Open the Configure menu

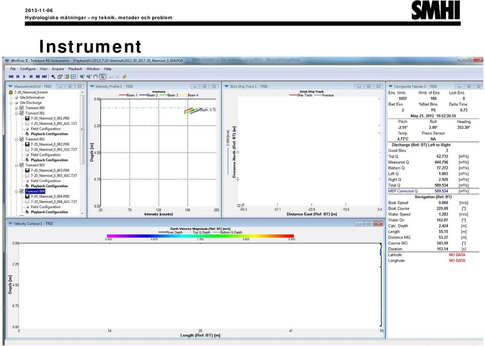click(x=28, y=69)
